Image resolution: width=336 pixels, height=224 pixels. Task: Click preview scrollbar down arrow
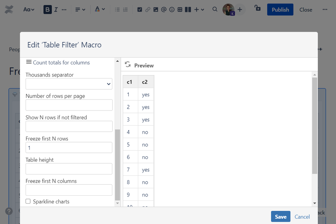(314, 203)
